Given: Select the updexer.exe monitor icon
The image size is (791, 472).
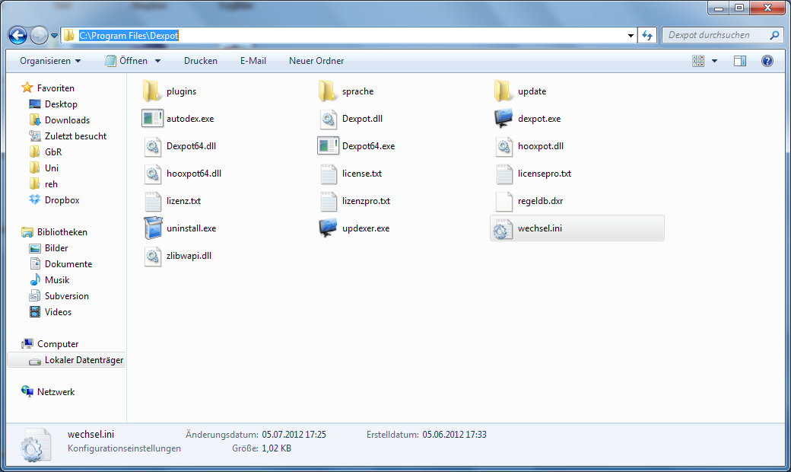Looking at the screenshot, I should (x=328, y=228).
